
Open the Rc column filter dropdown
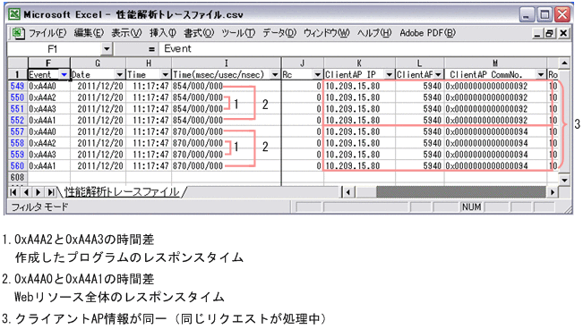pos(317,75)
